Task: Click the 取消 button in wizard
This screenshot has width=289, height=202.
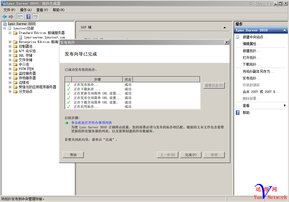Action: 214,155
